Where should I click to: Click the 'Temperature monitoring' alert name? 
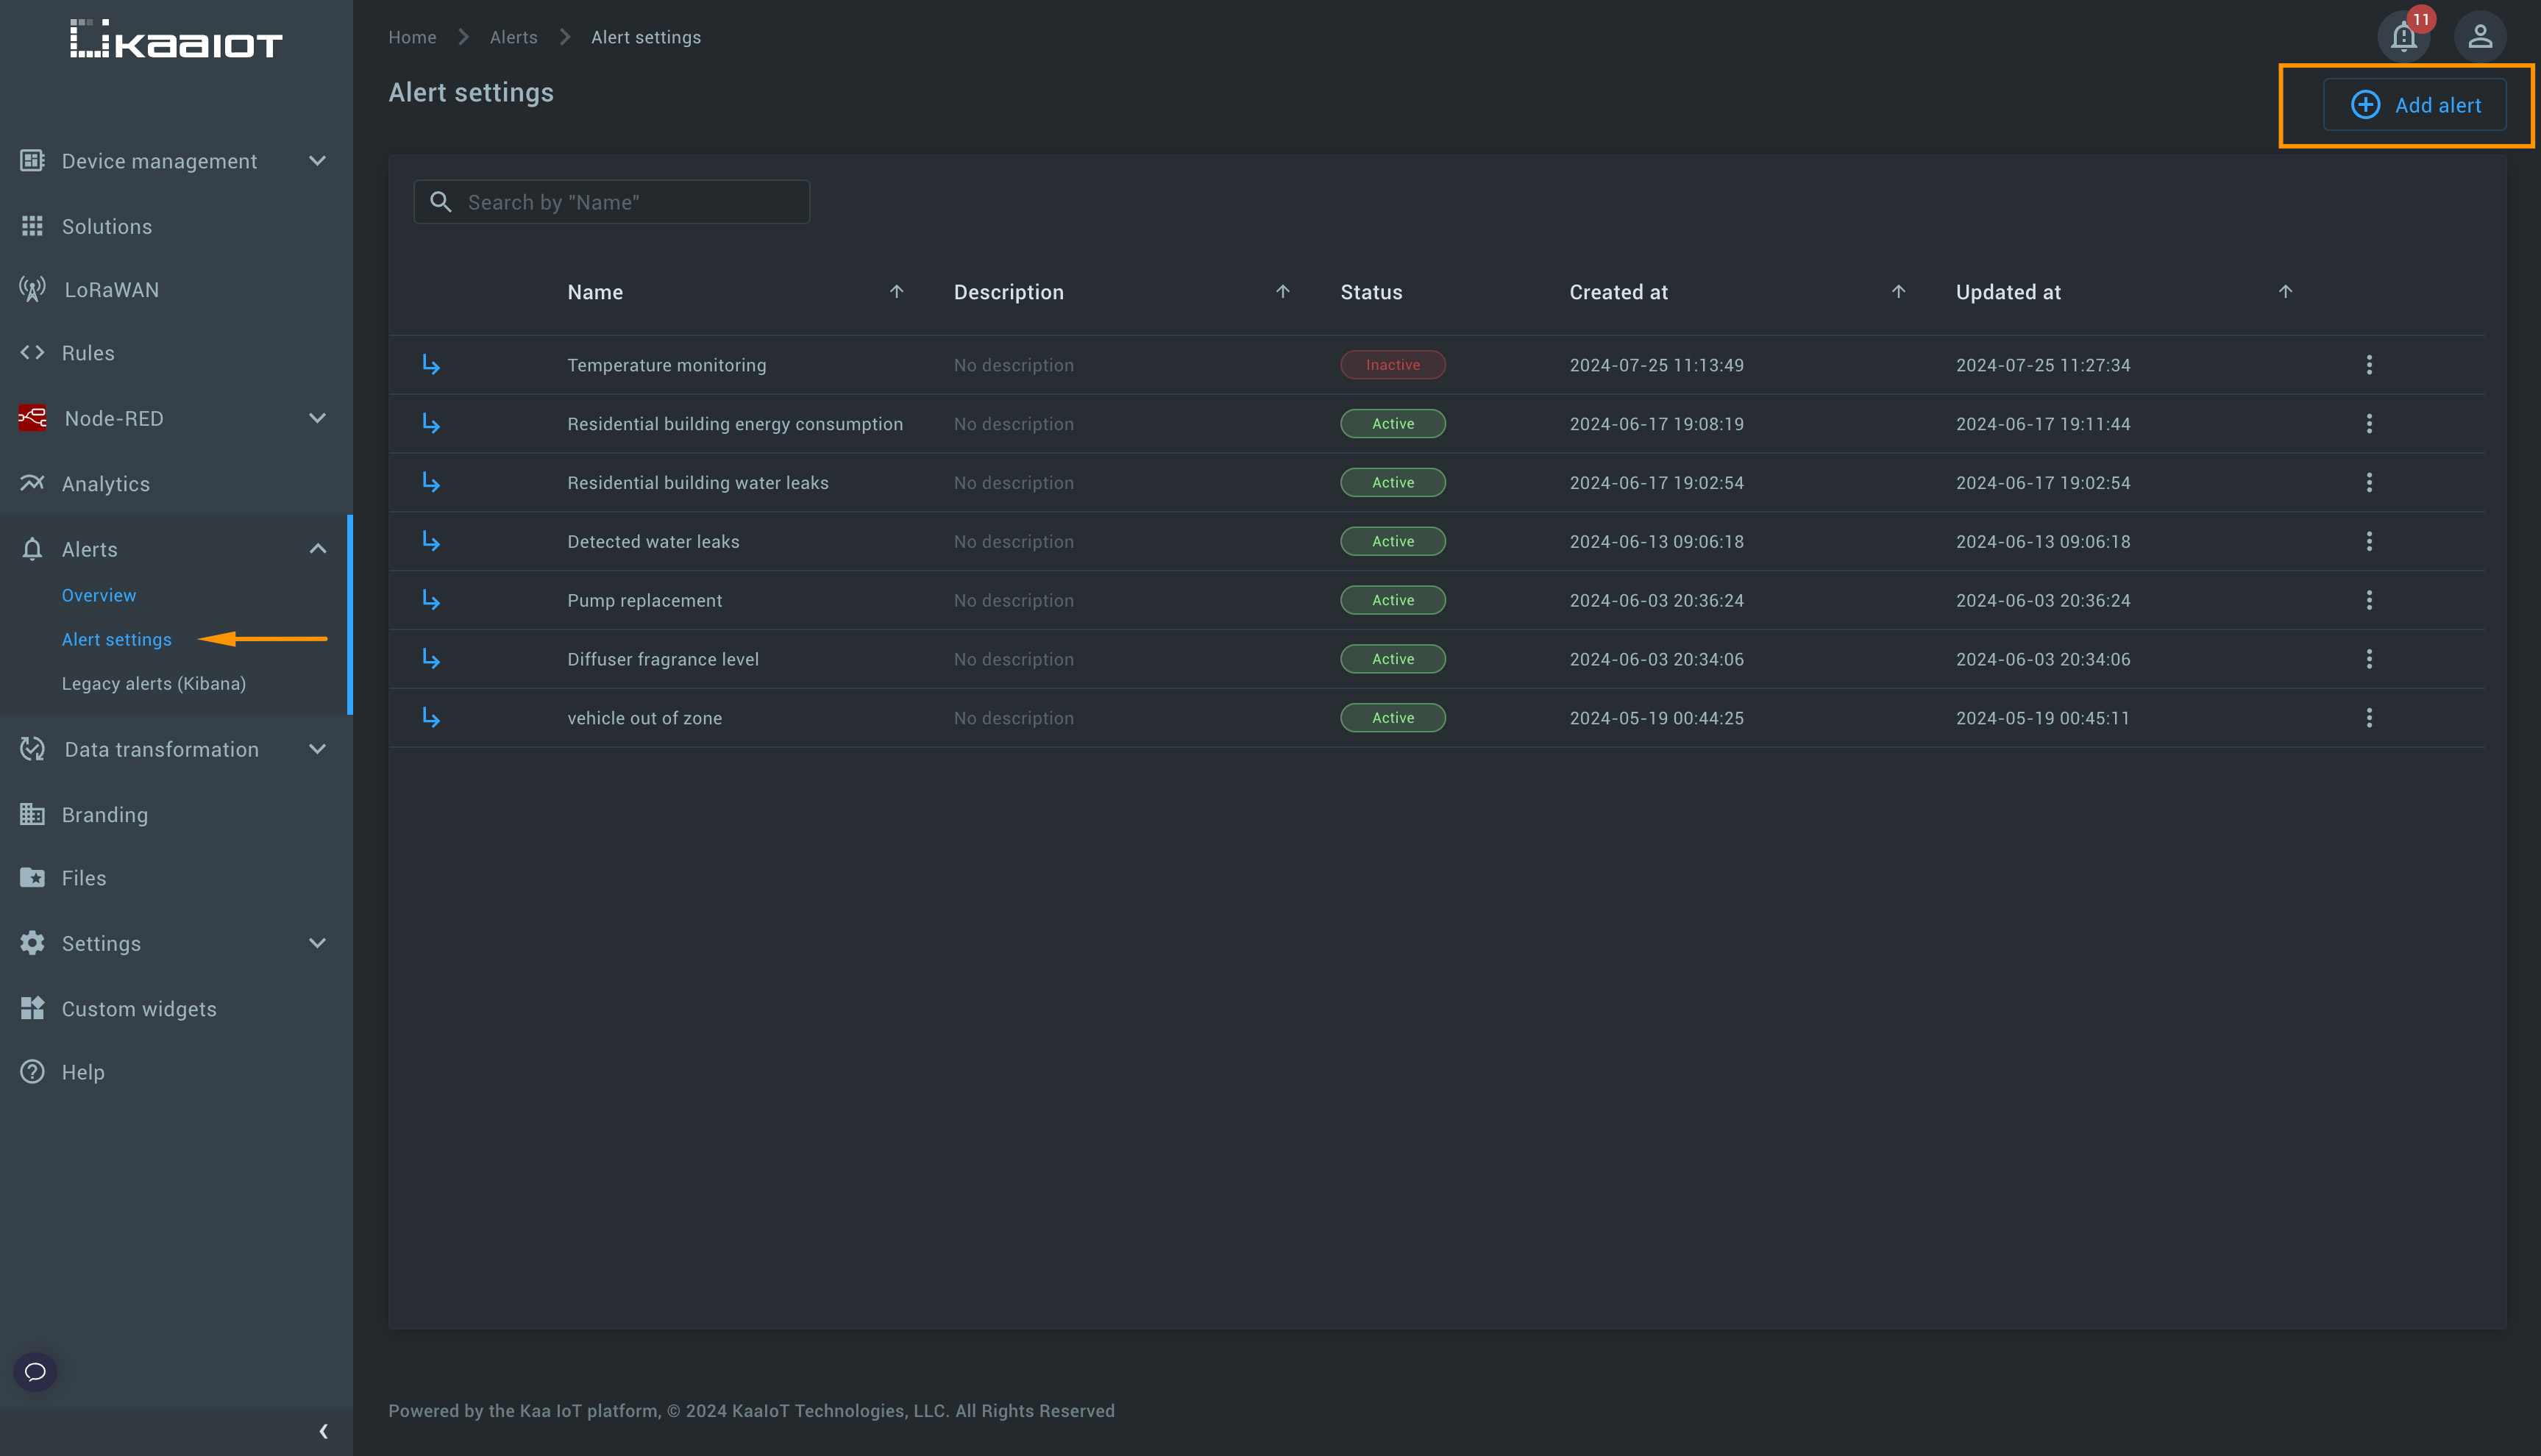pyautogui.click(x=667, y=366)
